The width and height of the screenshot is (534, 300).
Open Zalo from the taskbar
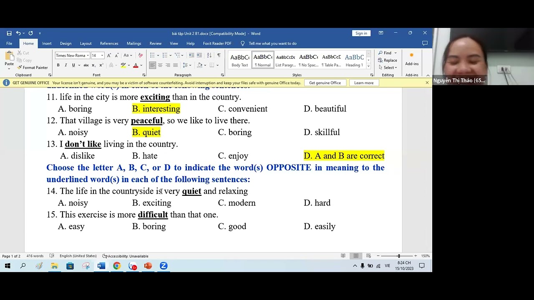[133, 266]
